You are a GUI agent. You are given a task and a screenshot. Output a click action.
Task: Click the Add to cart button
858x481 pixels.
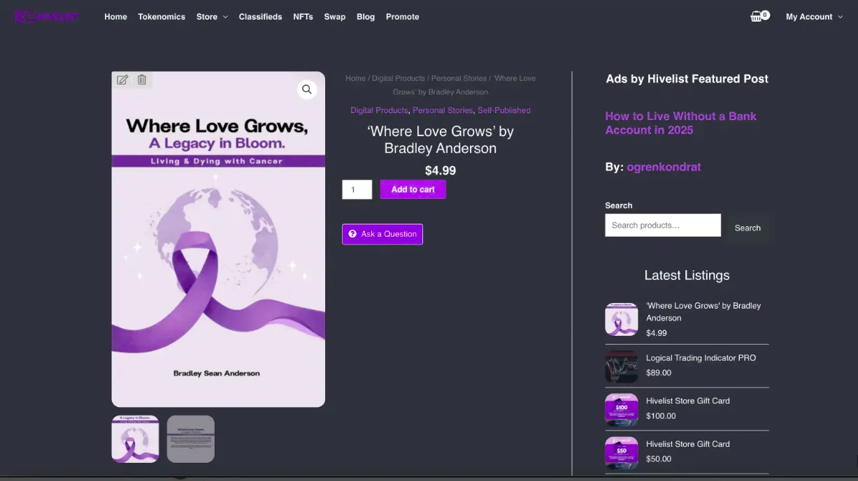(413, 189)
